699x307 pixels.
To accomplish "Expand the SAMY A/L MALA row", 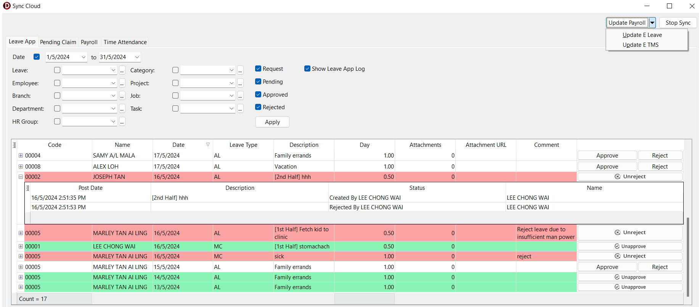I will [x=21, y=156].
